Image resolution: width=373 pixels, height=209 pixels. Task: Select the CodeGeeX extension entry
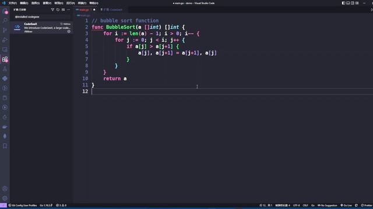point(41,27)
